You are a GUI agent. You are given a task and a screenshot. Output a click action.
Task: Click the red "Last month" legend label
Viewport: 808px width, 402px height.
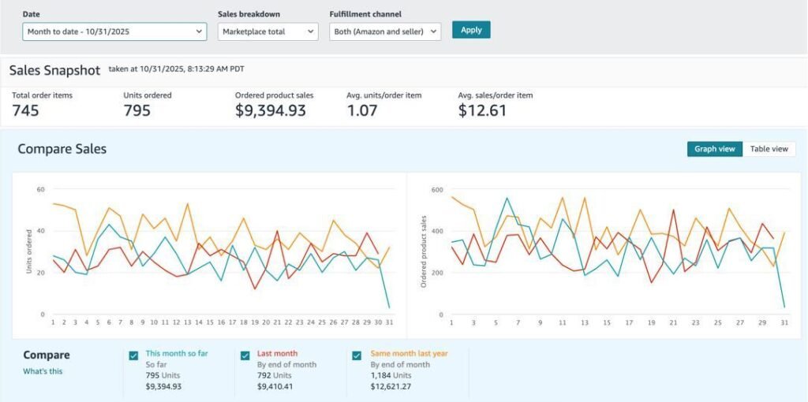277,354
